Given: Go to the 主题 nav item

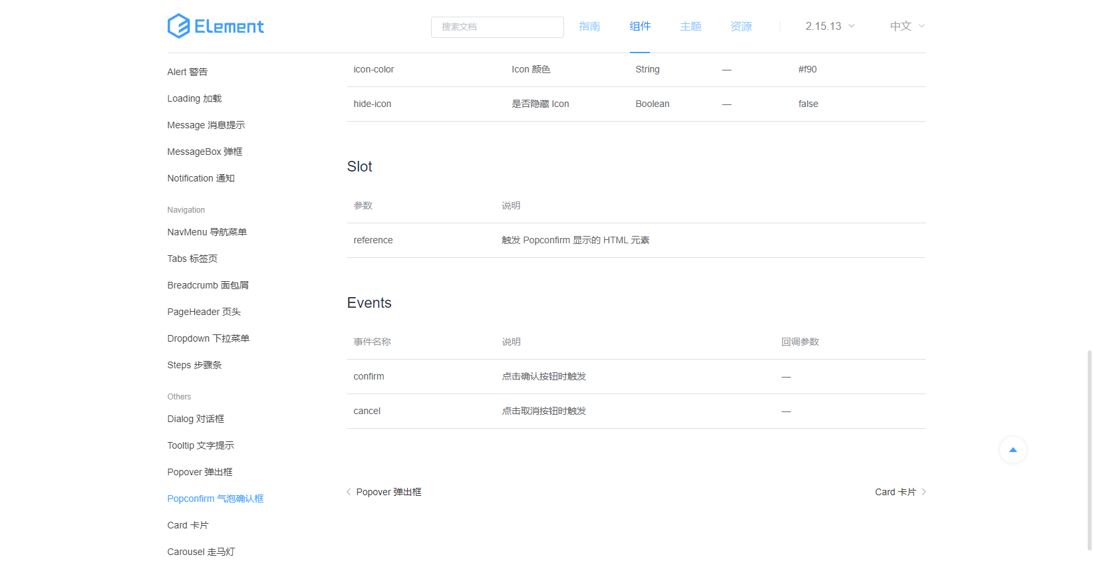Looking at the screenshot, I should [x=691, y=27].
